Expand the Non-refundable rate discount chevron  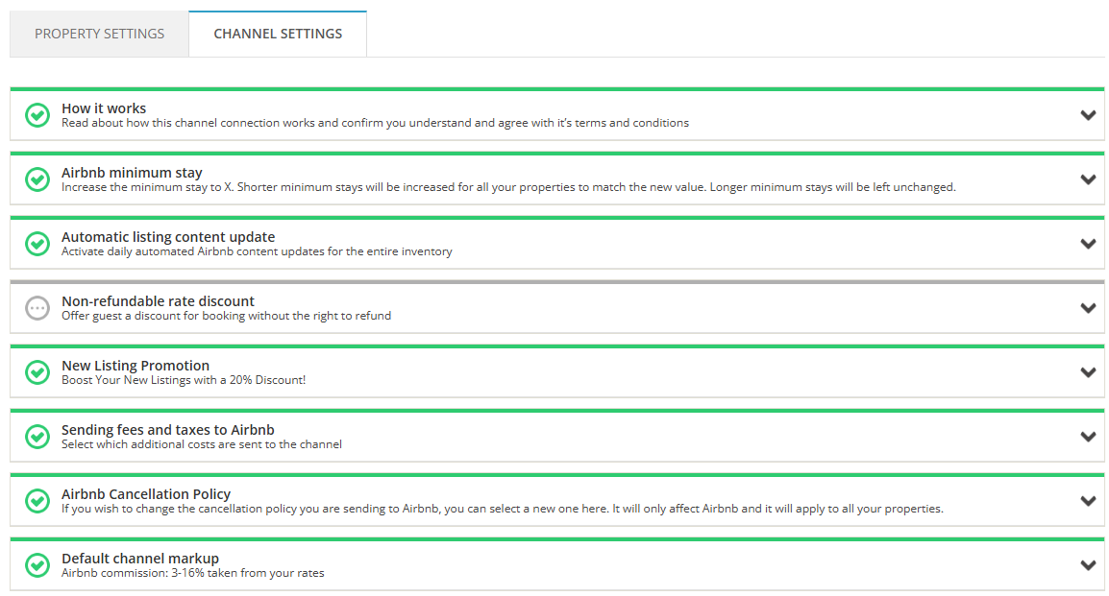[x=1088, y=308]
